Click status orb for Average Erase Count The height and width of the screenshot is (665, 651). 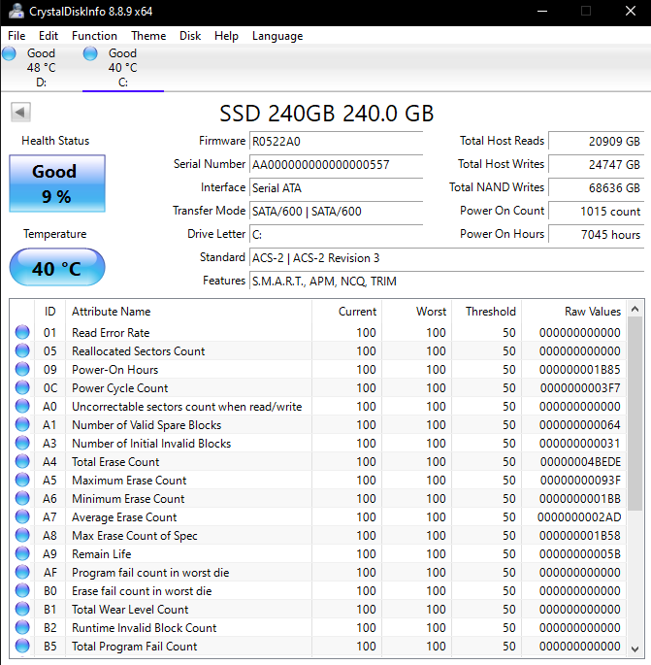pos(22,516)
